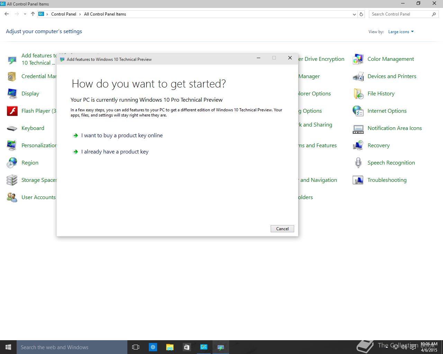Open File Explorer from the taskbar
The height and width of the screenshot is (354, 443).
coord(170,347)
